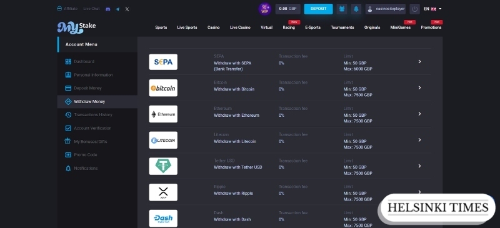The image size is (500, 228).
Task: Go to Live Sports section
Action: coord(187,27)
